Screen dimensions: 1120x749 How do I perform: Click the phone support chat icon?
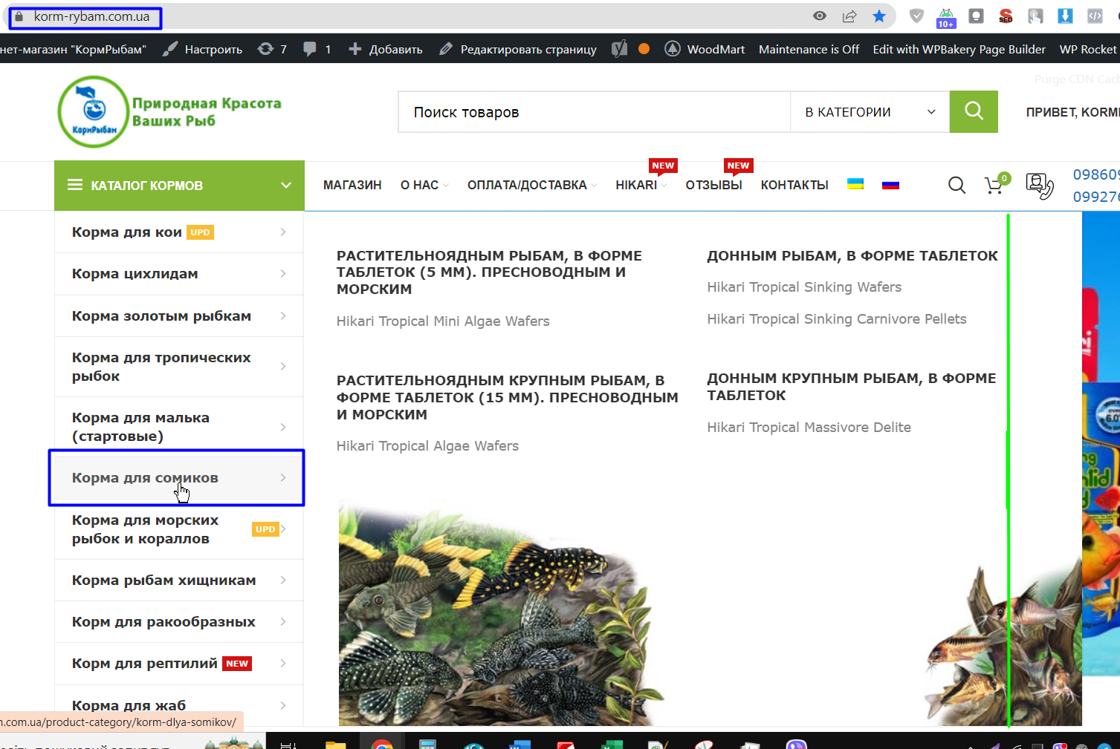(1040, 186)
